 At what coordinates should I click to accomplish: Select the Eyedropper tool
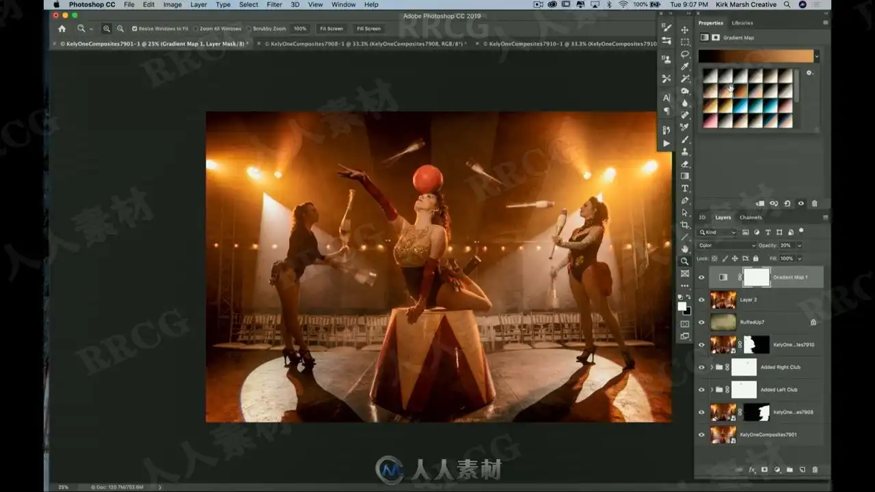(685, 66)
